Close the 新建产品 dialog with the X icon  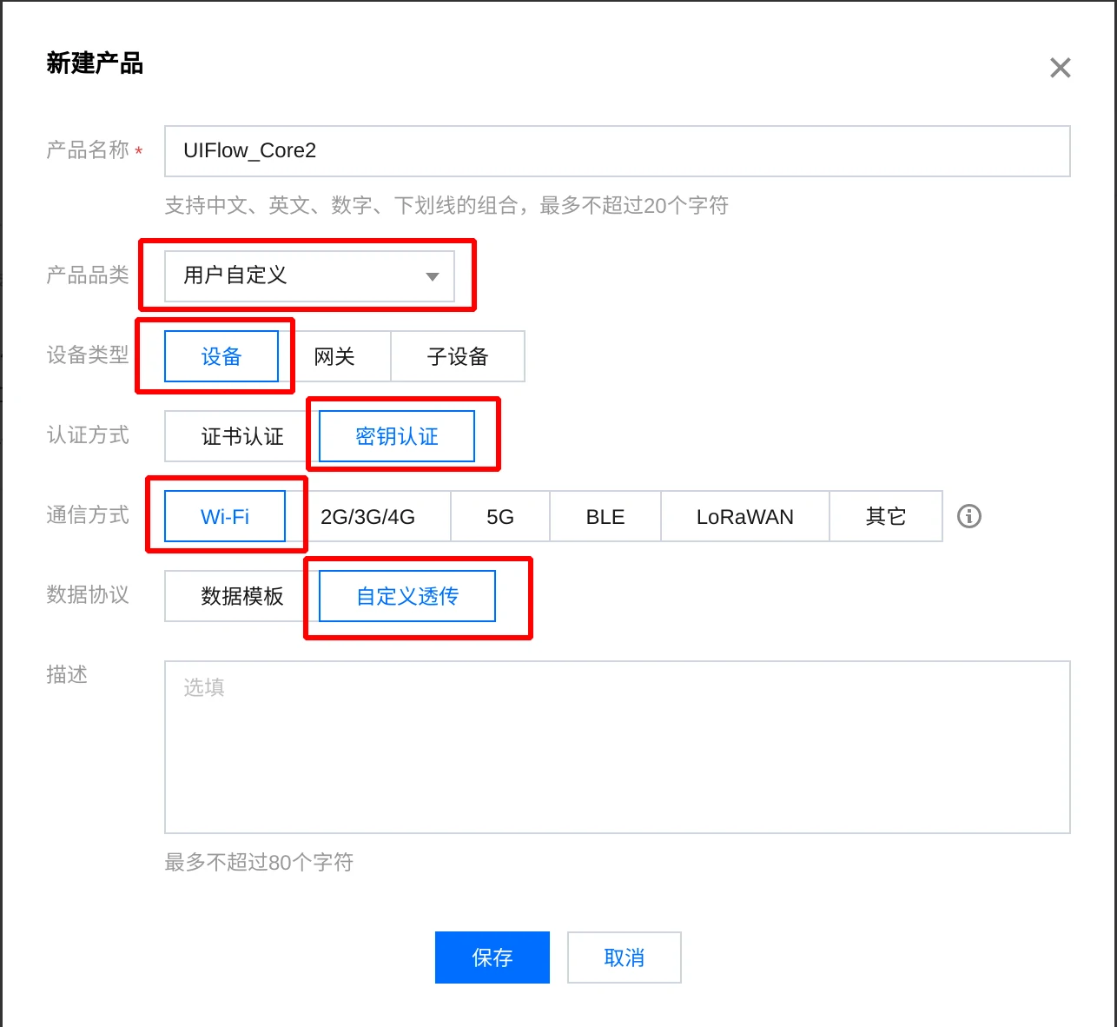pyautogui.click(x=1060, y=68)
